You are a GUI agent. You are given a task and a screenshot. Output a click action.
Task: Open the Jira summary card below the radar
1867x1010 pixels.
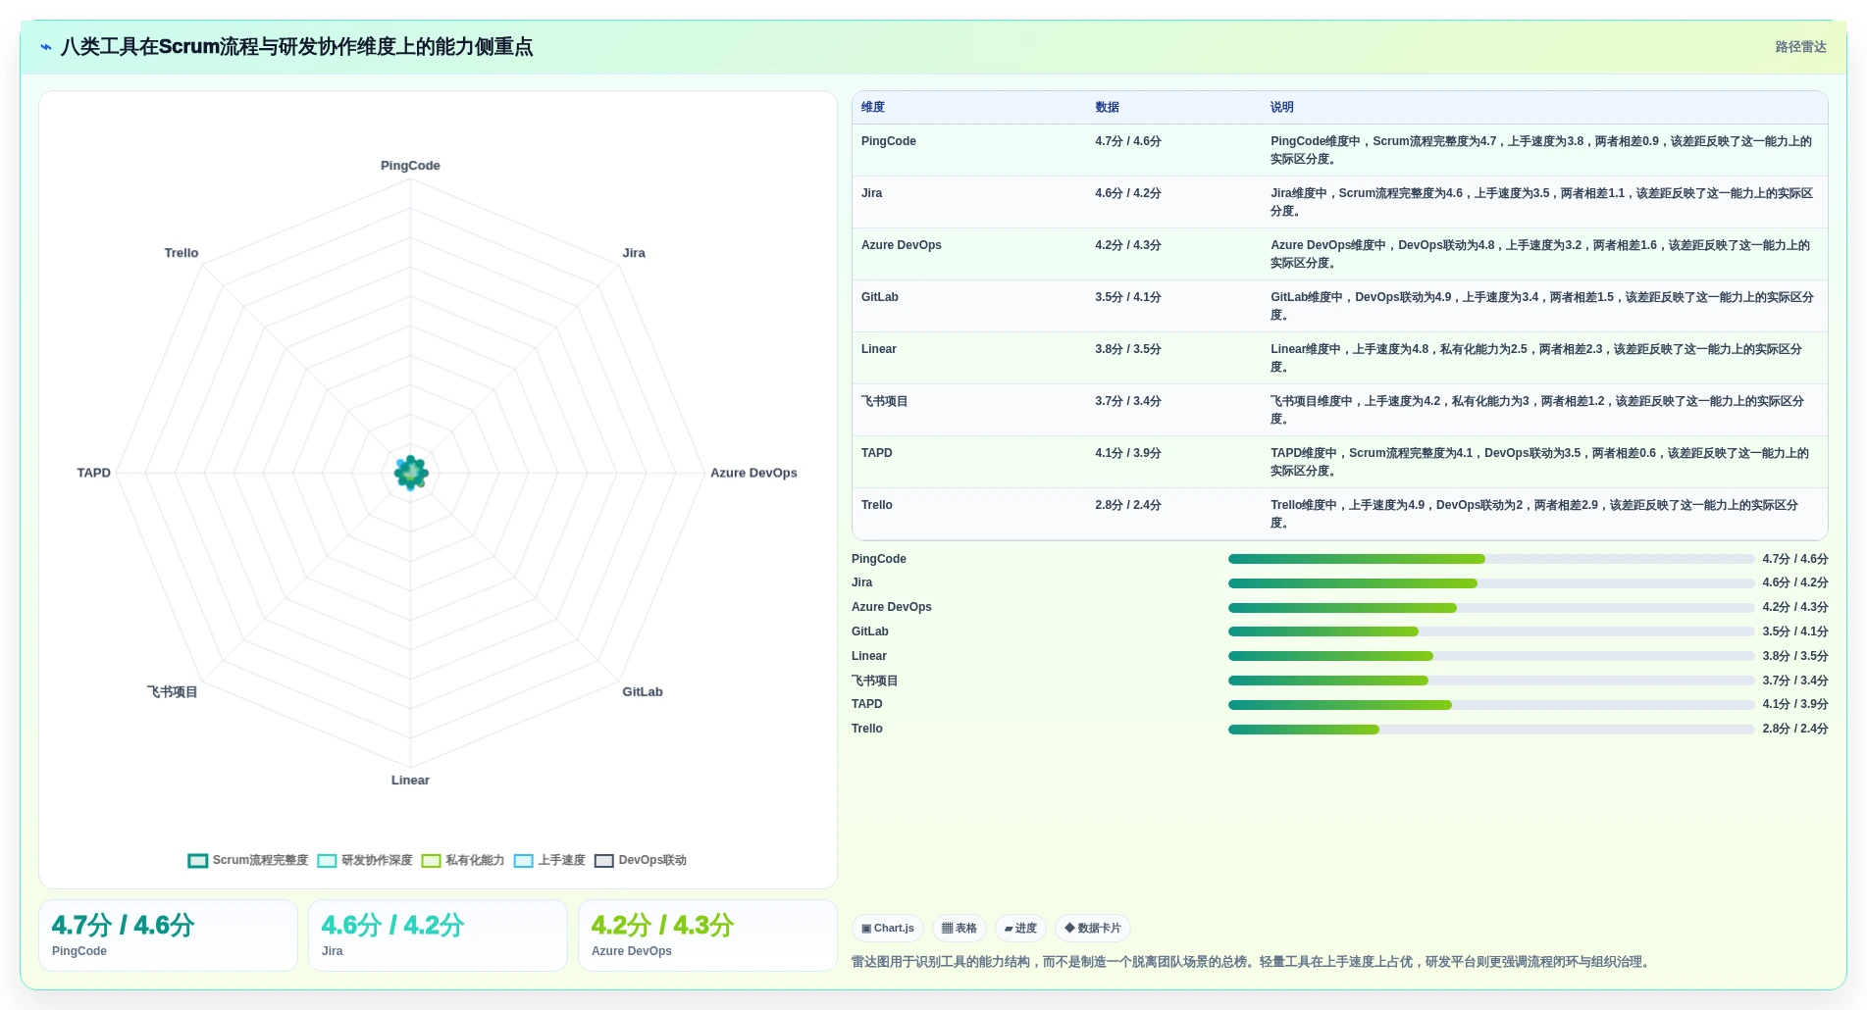click(x=438, y=935)
